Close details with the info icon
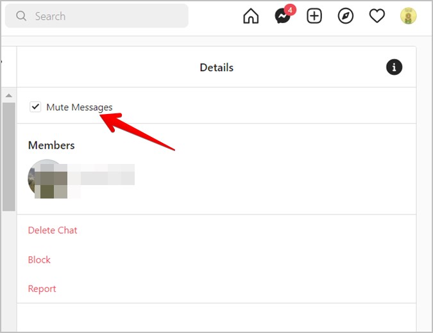The image size is (433, 333). pos(394,67)
